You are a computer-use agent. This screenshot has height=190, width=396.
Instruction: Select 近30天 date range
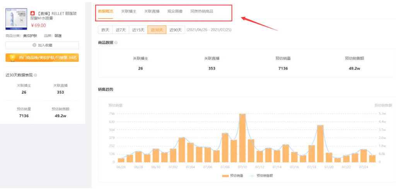157,30
